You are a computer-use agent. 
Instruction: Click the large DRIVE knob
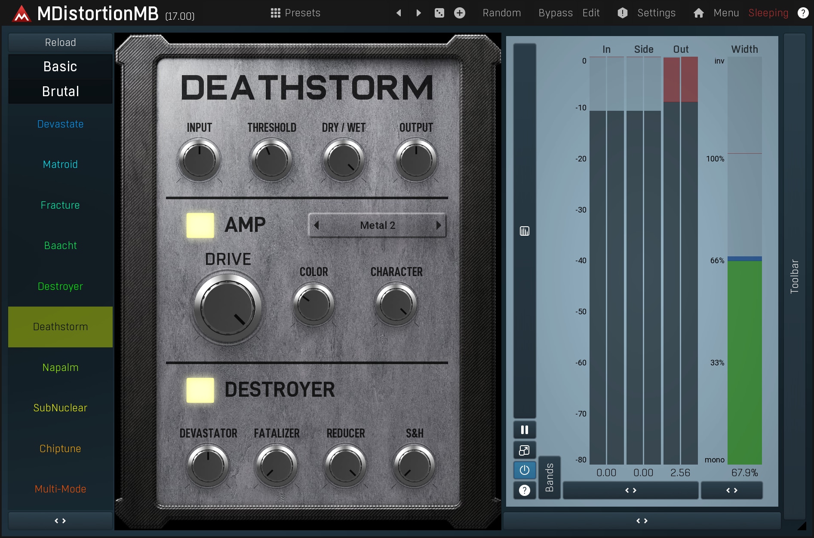pos(227,308)
